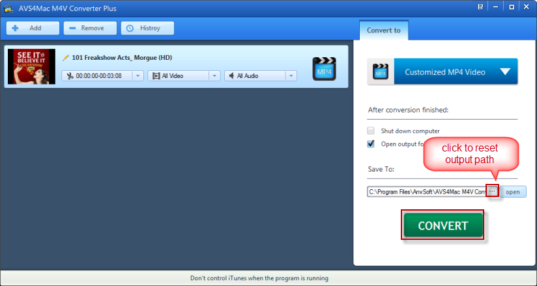
Task: Click the pencil rename icon beside the title
Action: 65,58
